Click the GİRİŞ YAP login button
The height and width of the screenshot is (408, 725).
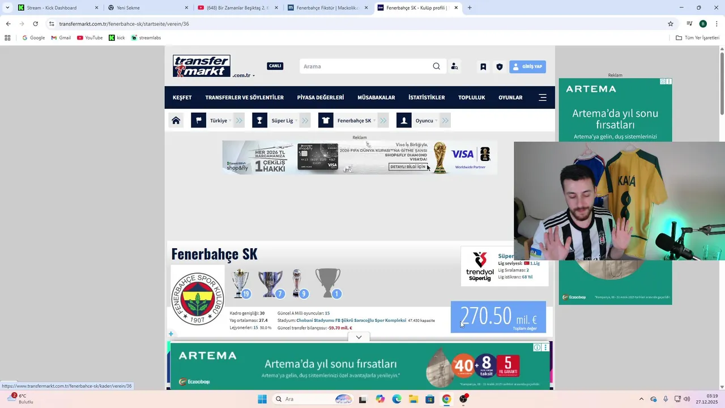(527, 66)
